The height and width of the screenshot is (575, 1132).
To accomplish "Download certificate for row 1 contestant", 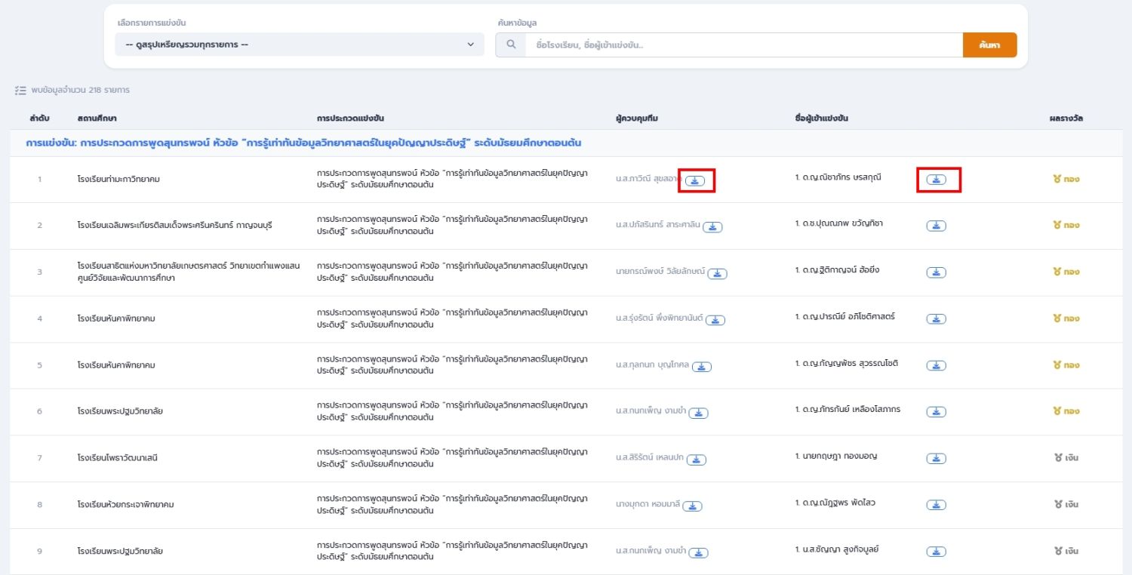I will click(937, 180).
